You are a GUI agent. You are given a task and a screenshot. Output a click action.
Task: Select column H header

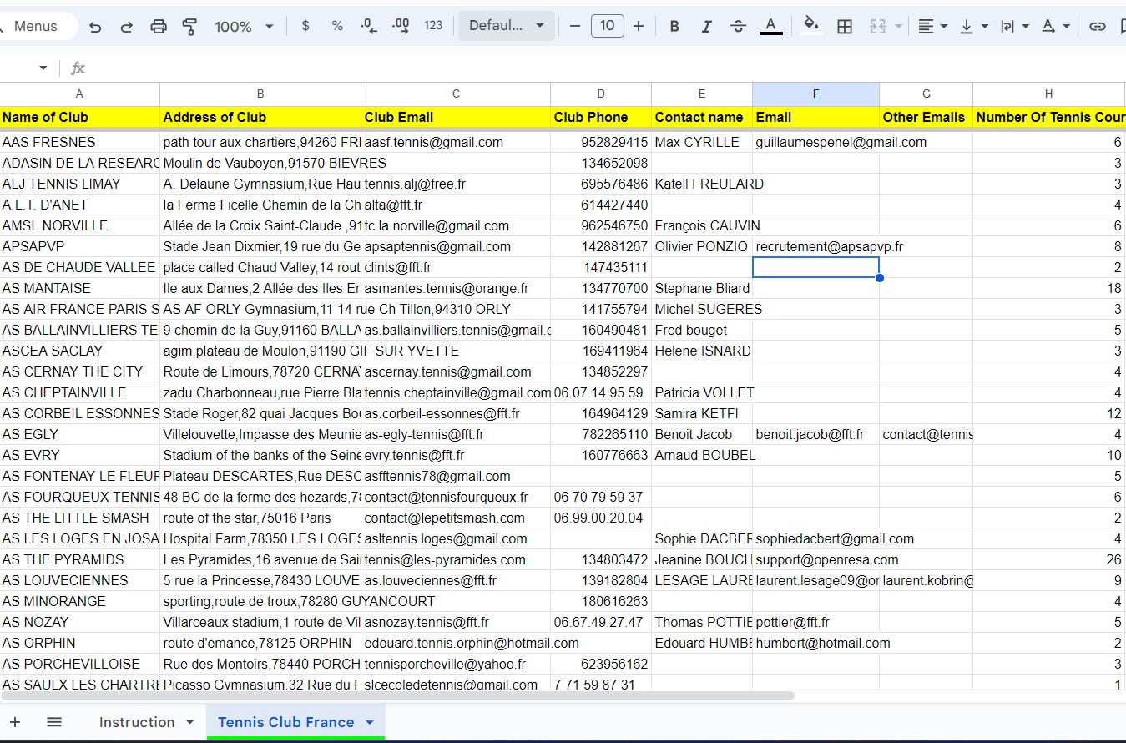click(x=1049, y=94)
